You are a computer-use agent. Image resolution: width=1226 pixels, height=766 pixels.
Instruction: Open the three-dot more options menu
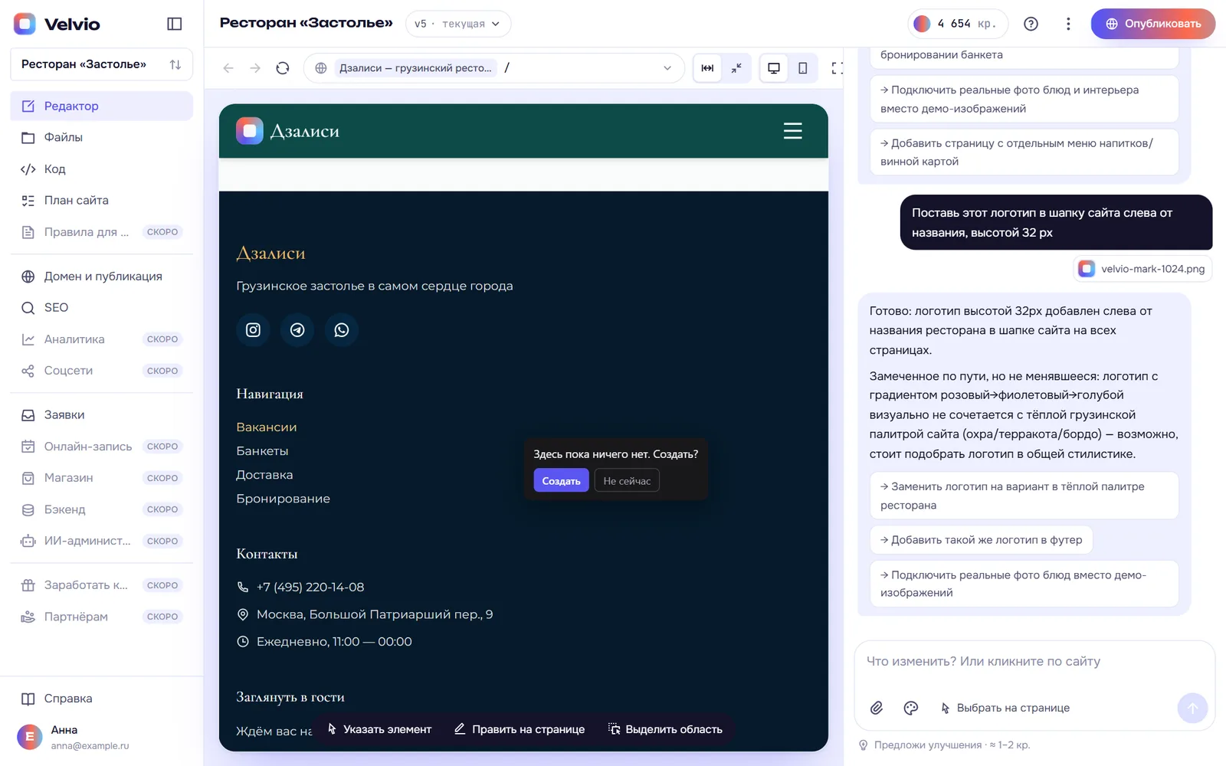tap(1068, 24)
